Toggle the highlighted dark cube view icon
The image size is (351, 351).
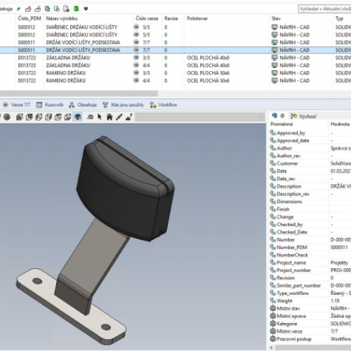pos(78,117)
